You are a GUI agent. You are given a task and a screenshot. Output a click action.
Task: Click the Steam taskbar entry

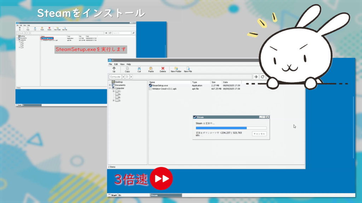pos(166,195)
